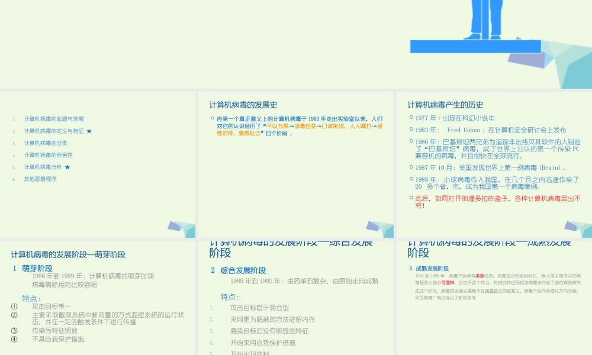Click the 1986 年 巴基斯坦 bullet text
The width and height of the screenshot is (592, 355).
[x=498, y=149]
